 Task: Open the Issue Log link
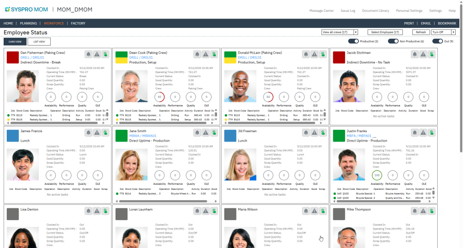(348, 11)
